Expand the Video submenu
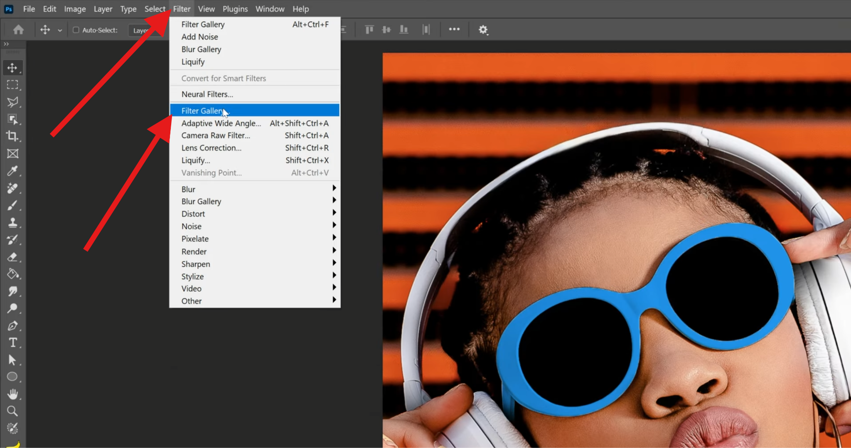This screenshot has width=851, height=448. coord(255,288)
